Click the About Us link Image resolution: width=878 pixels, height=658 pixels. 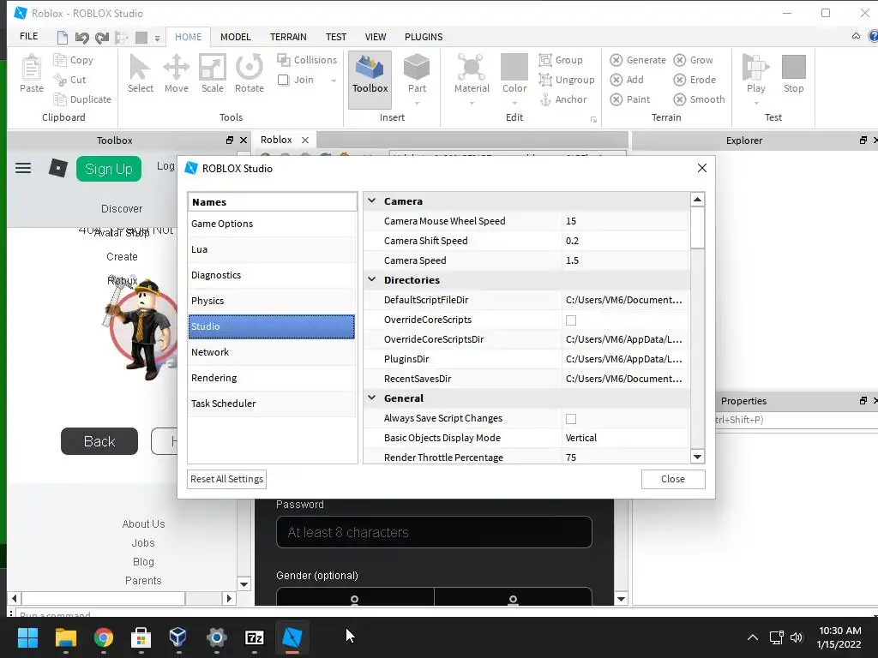(143, 524)
